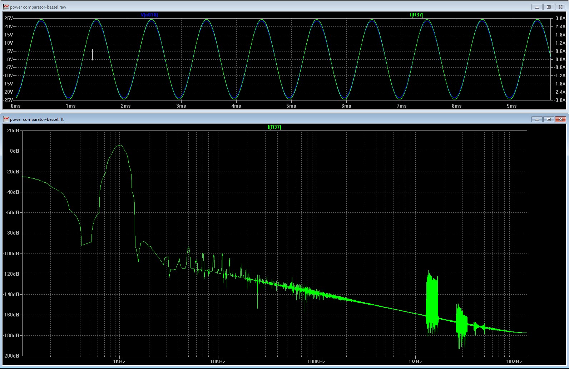Click the -3.0A label on the current axis
Viewport: 569px width, 369px height.
pyautogui.click(x=559, y=100)
